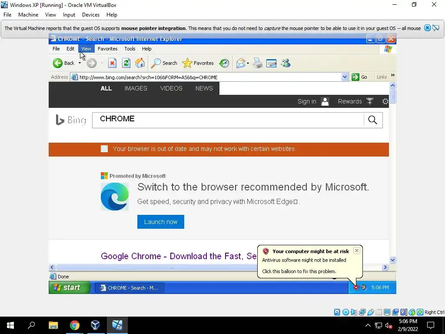Image resolution: width=445 pixels, height=334 pixels.
Task: Click the Refresh toolbar icon
Action: 126,63
